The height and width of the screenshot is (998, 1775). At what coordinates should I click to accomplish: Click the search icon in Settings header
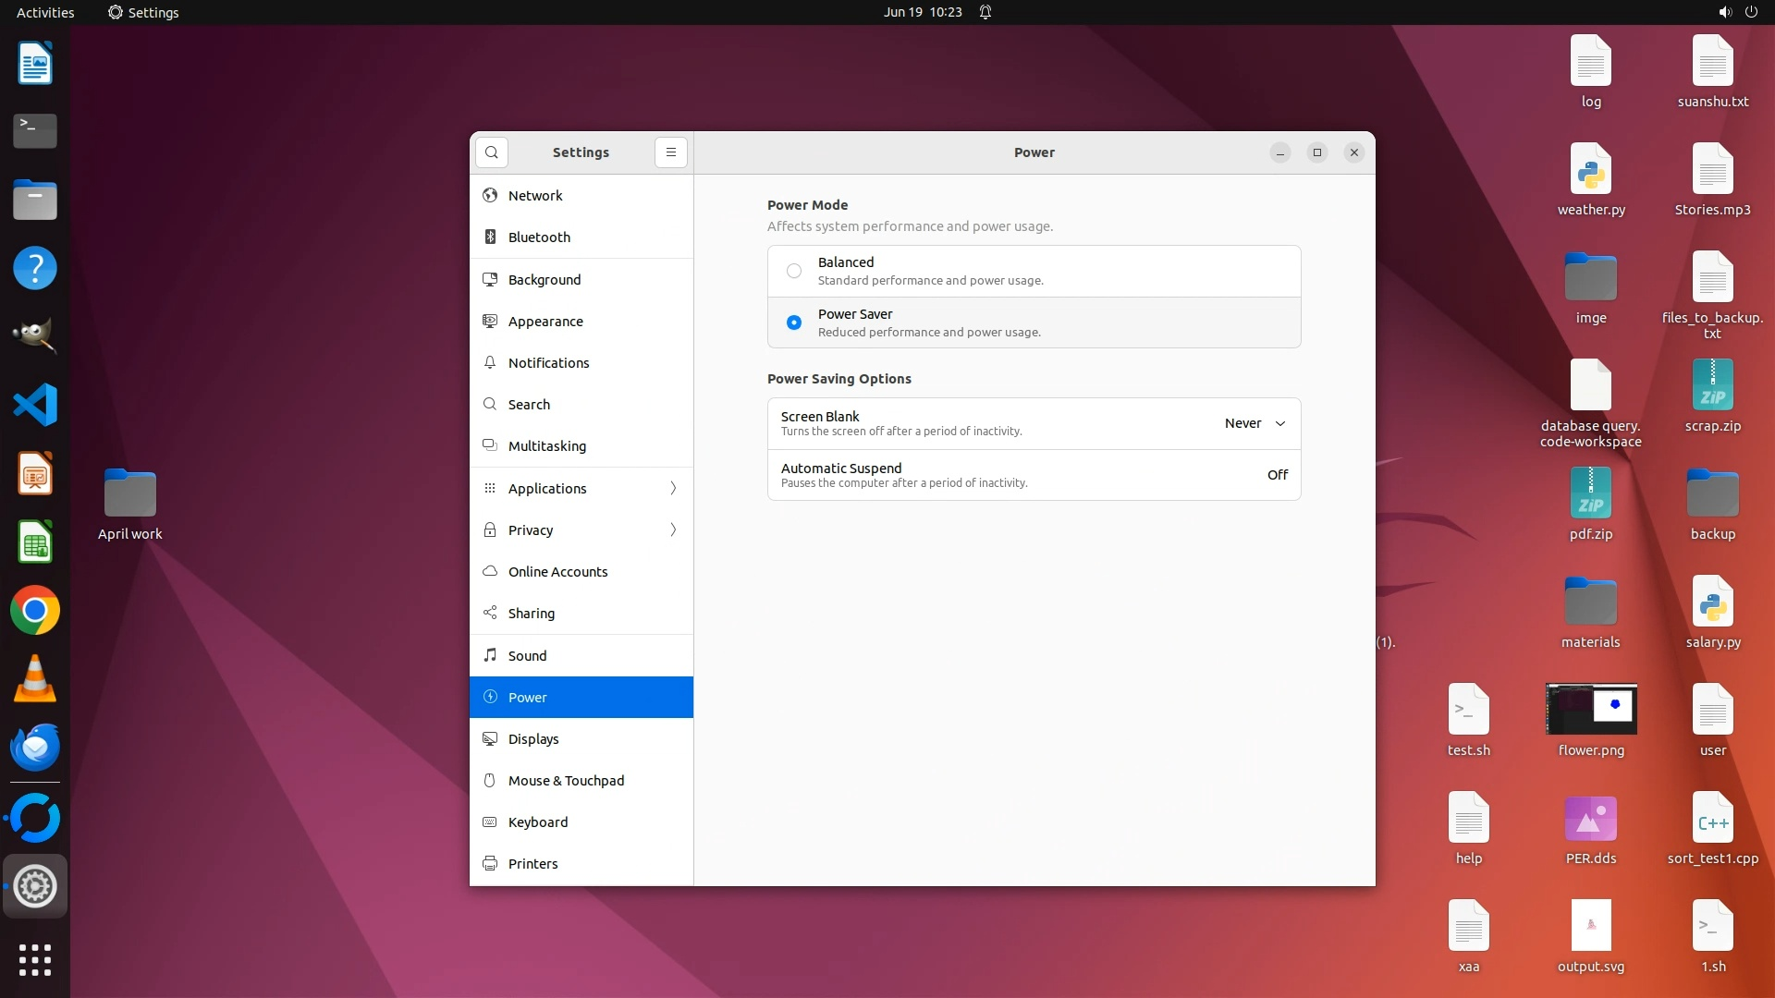coord(492,152)
